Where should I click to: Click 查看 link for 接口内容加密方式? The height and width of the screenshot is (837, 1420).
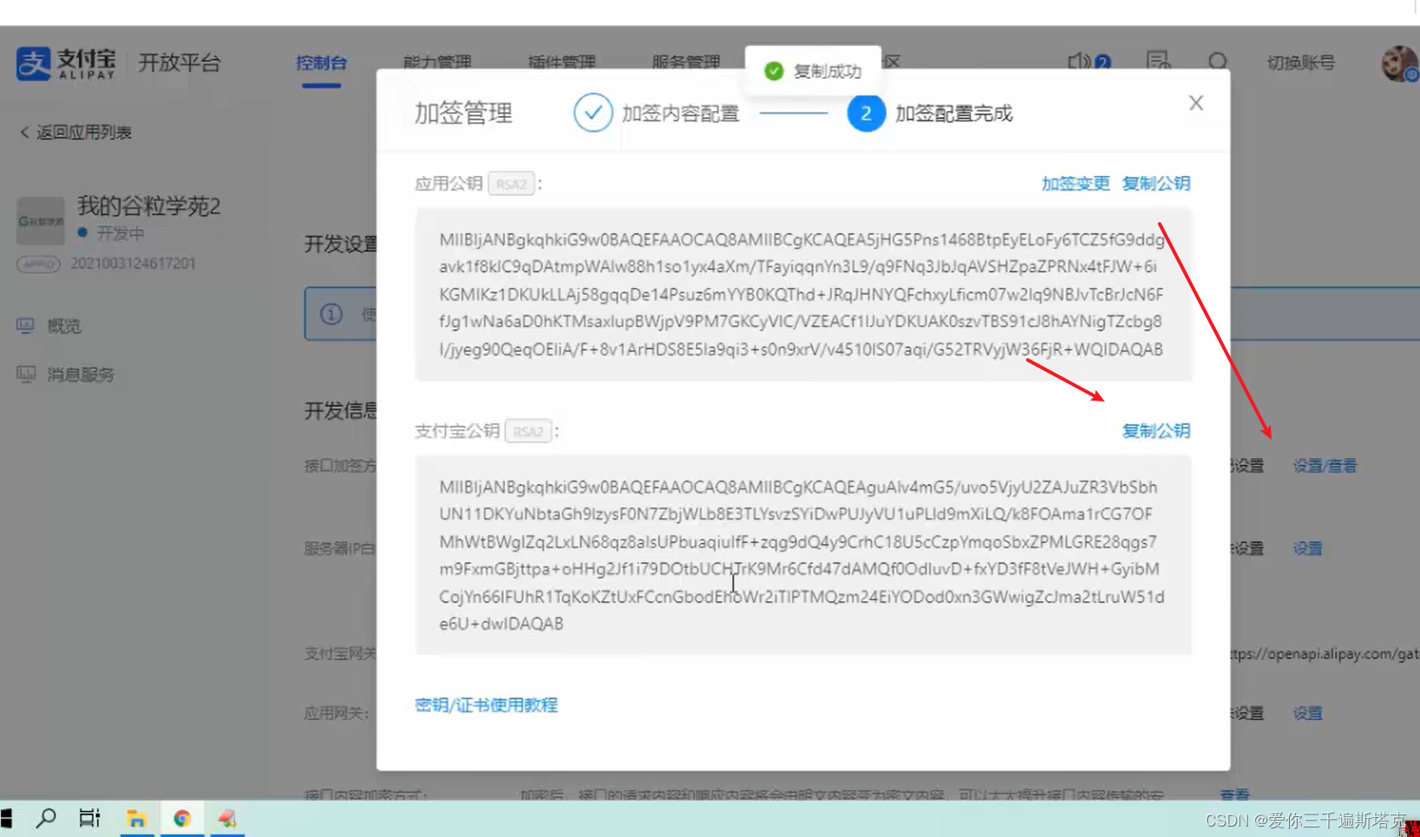coord(1234,794)
